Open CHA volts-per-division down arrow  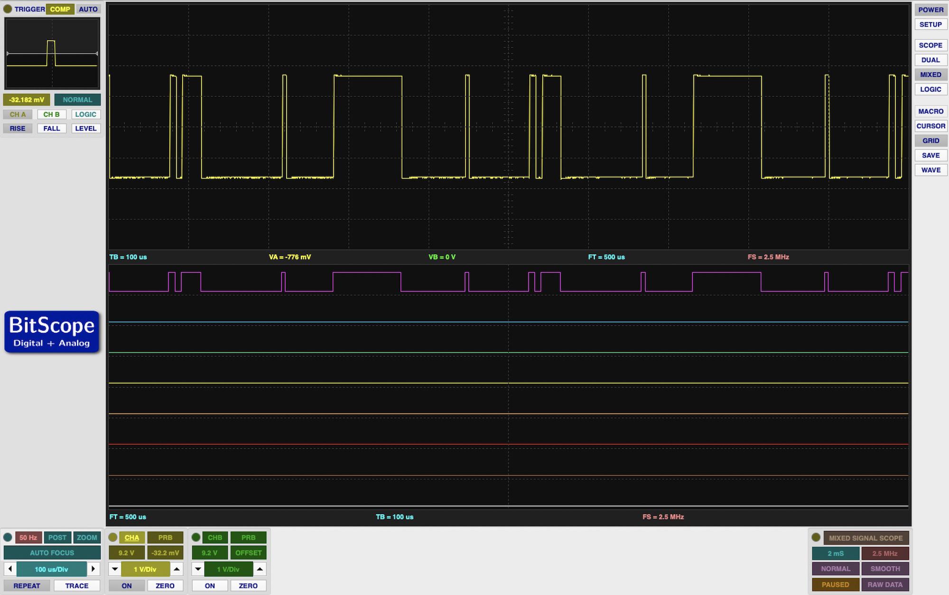pos(115,569)
